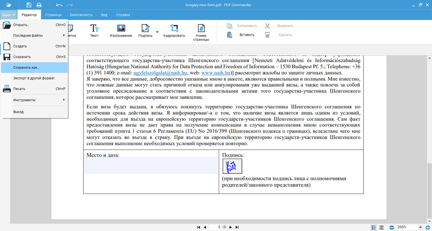Screen dimensions: 432x231
Task: Select the Подпись signature tool
Action: 145,31
